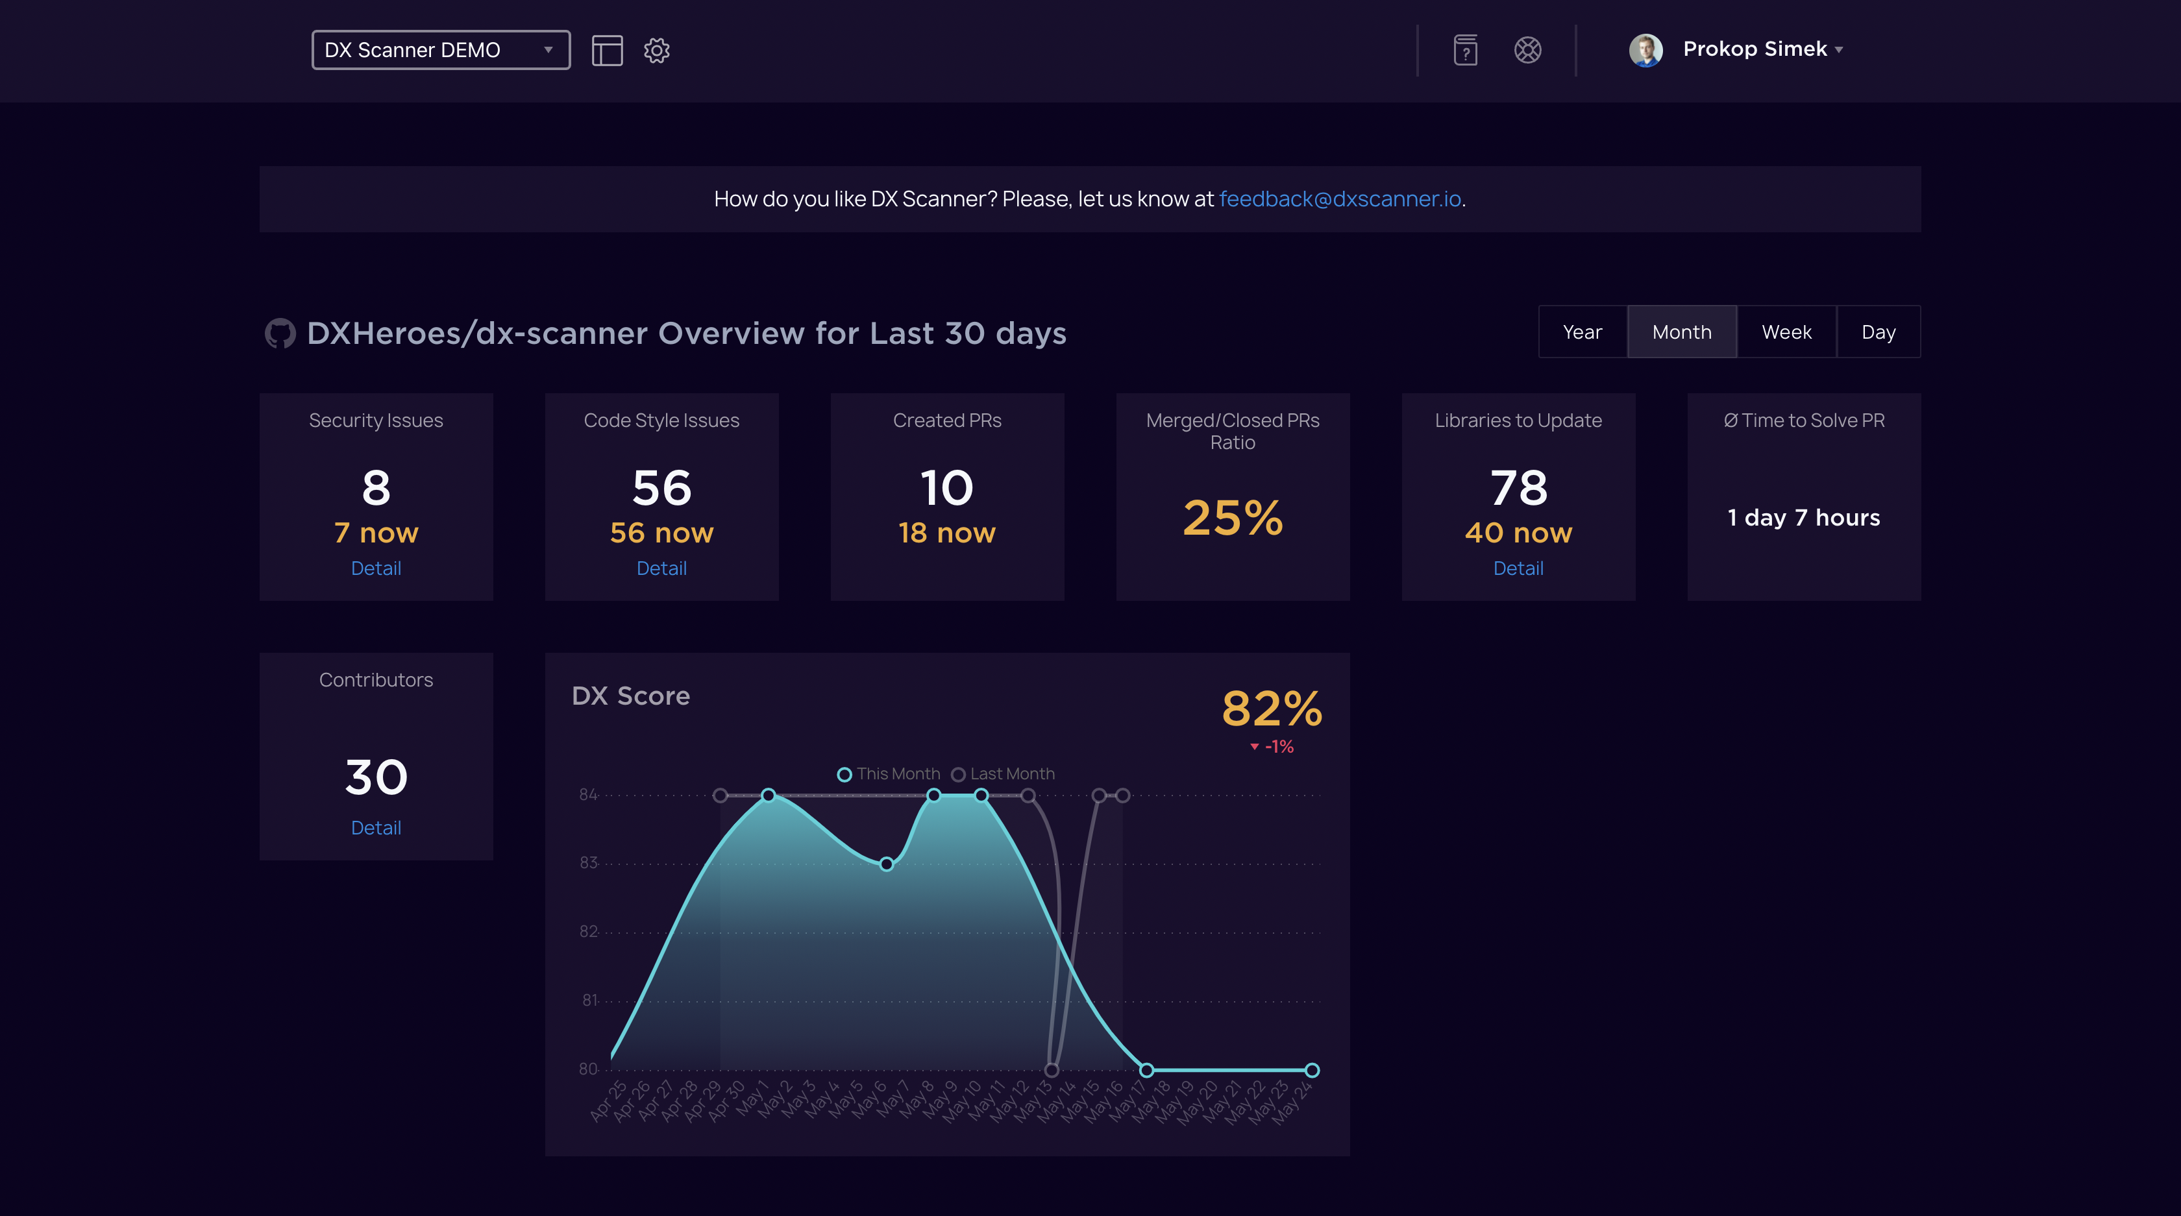Toggle 'Last Month' series in chart legend
The height and width of the screenshot is (1216, 2181).
pos(1002,773)
